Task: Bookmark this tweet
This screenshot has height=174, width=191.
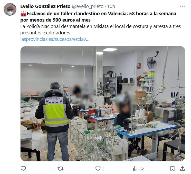Action: (x=172, y=169)
